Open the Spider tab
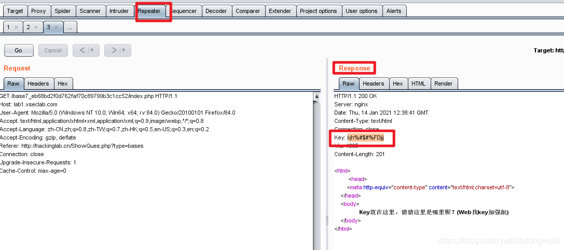The height and width of the screenshot is (250, 564). click(63, 11)
